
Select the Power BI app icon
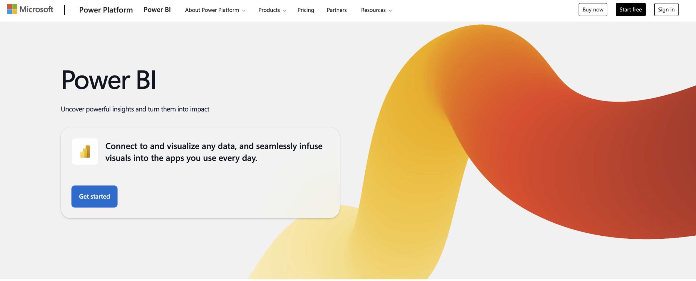[x=85, y=151]
